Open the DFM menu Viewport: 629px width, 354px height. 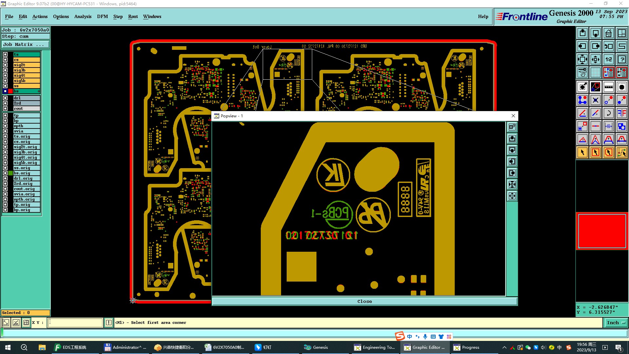tap(102, 16)
